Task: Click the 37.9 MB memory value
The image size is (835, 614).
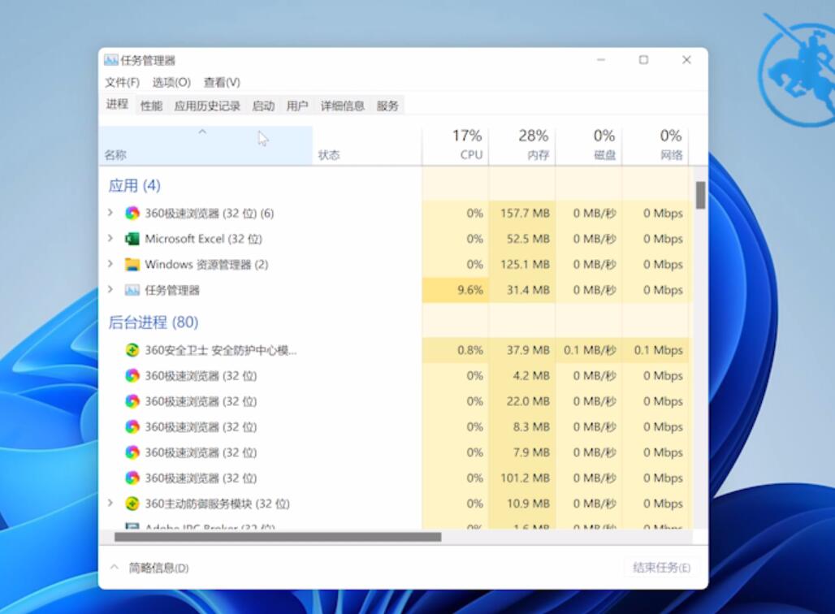Action: (528, 350)
